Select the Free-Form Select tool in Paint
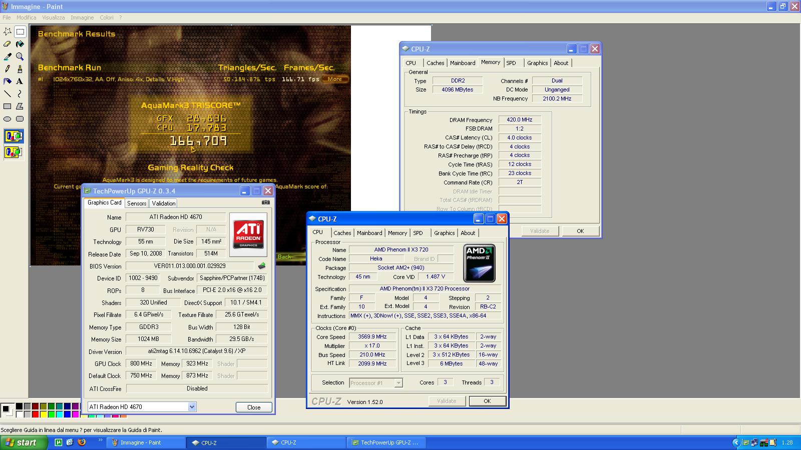Image resolution: width=801 pixels, height=450 pixels. 8,31
